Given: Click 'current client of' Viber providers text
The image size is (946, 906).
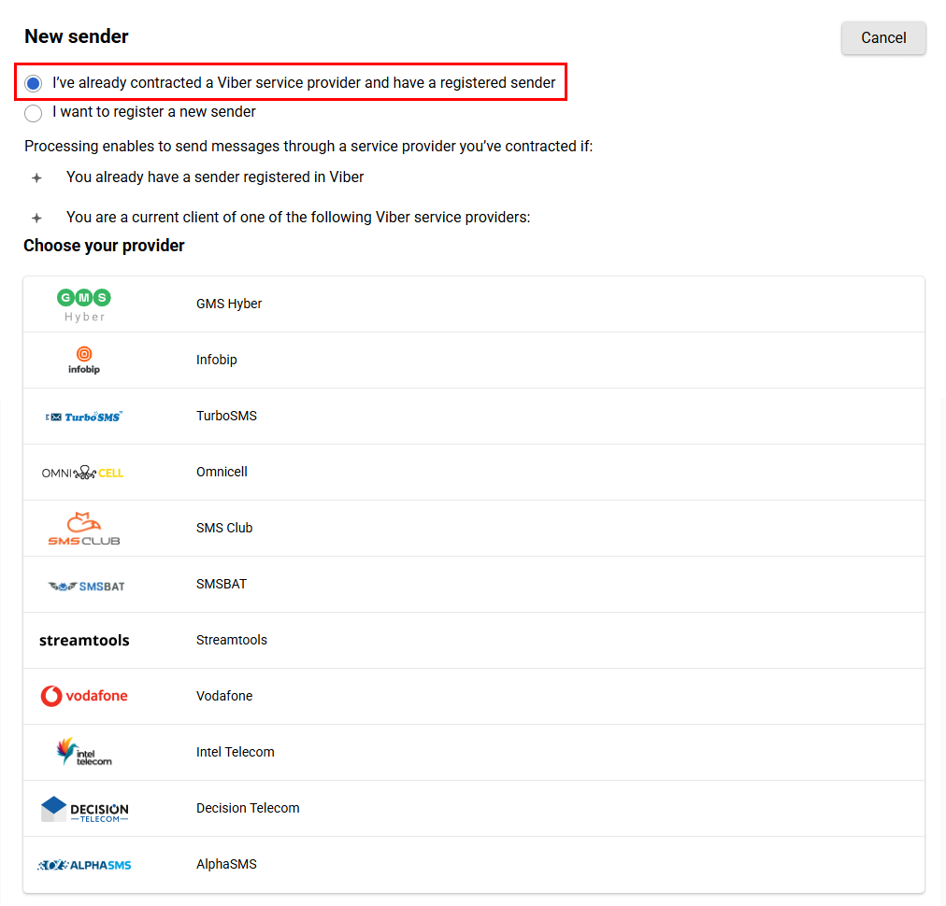Looking at the screenshot, I should tap(298, 218).
